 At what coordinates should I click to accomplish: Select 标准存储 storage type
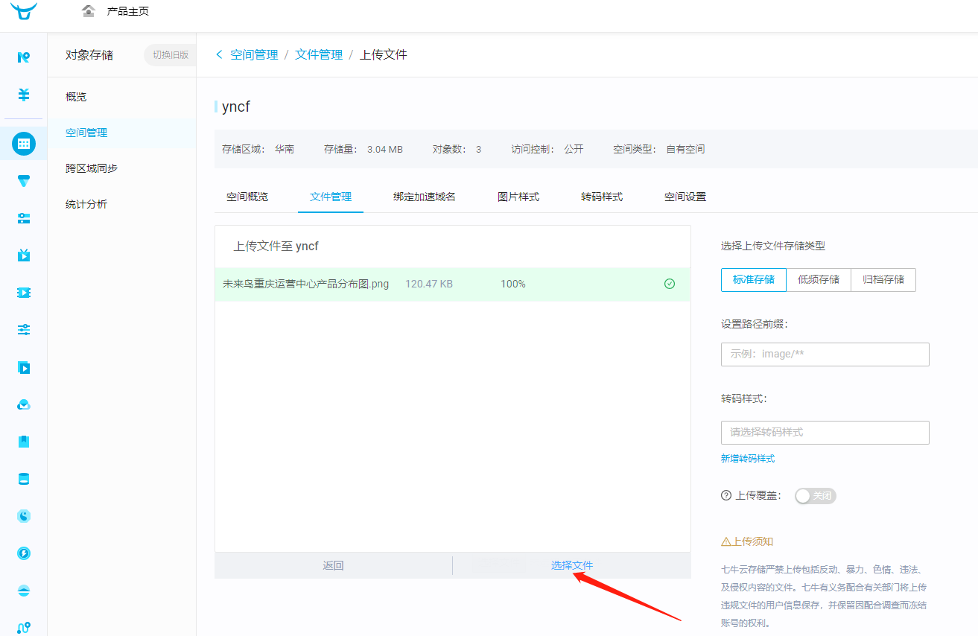(x=754, y=280)
